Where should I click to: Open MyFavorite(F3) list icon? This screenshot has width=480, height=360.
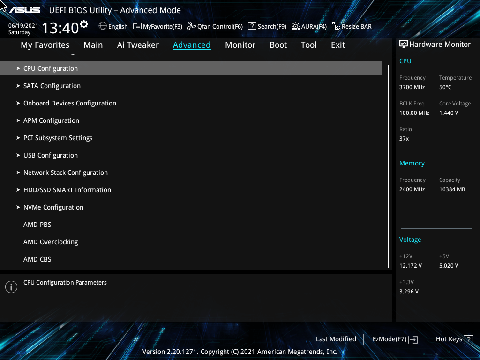[x=137, y=26]
